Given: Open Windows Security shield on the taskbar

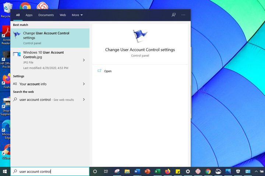Looking at the screenshot, I should 238,172.
